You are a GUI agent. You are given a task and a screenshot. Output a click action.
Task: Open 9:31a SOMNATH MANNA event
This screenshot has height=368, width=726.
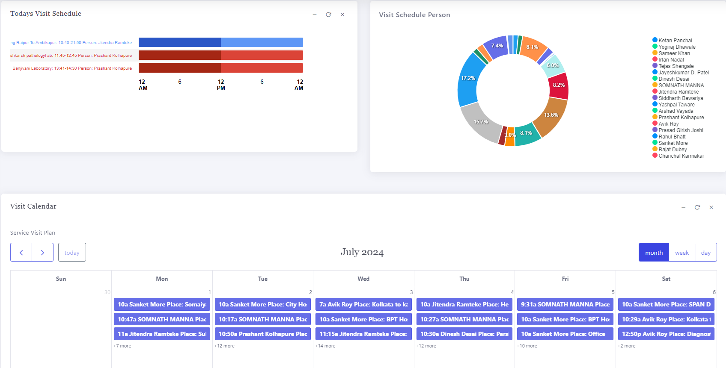565,304
